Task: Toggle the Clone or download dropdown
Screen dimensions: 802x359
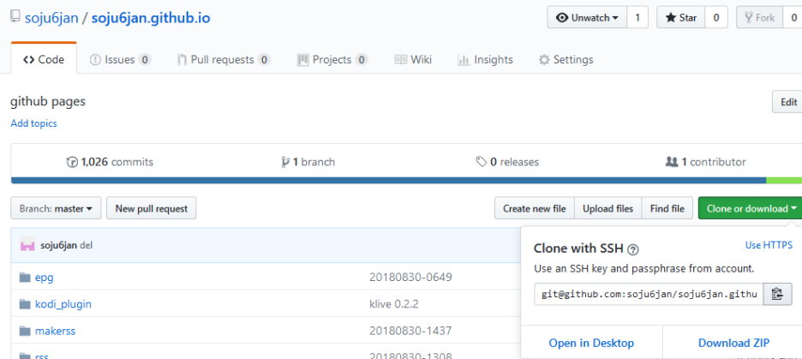Action: tap(750, 209)
